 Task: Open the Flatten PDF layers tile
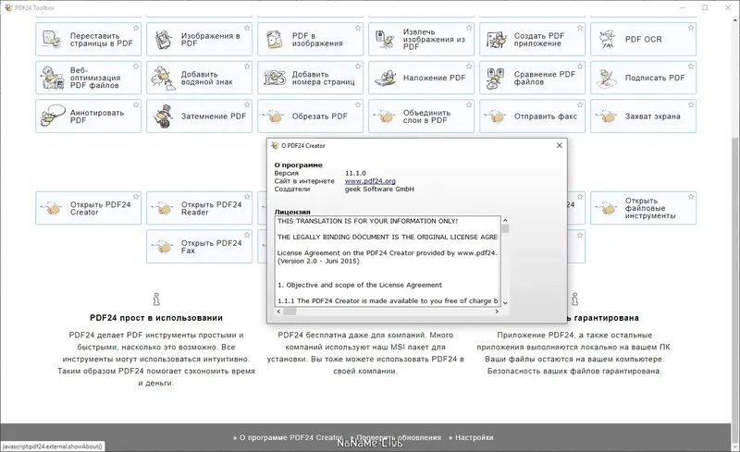coord(421,116)
